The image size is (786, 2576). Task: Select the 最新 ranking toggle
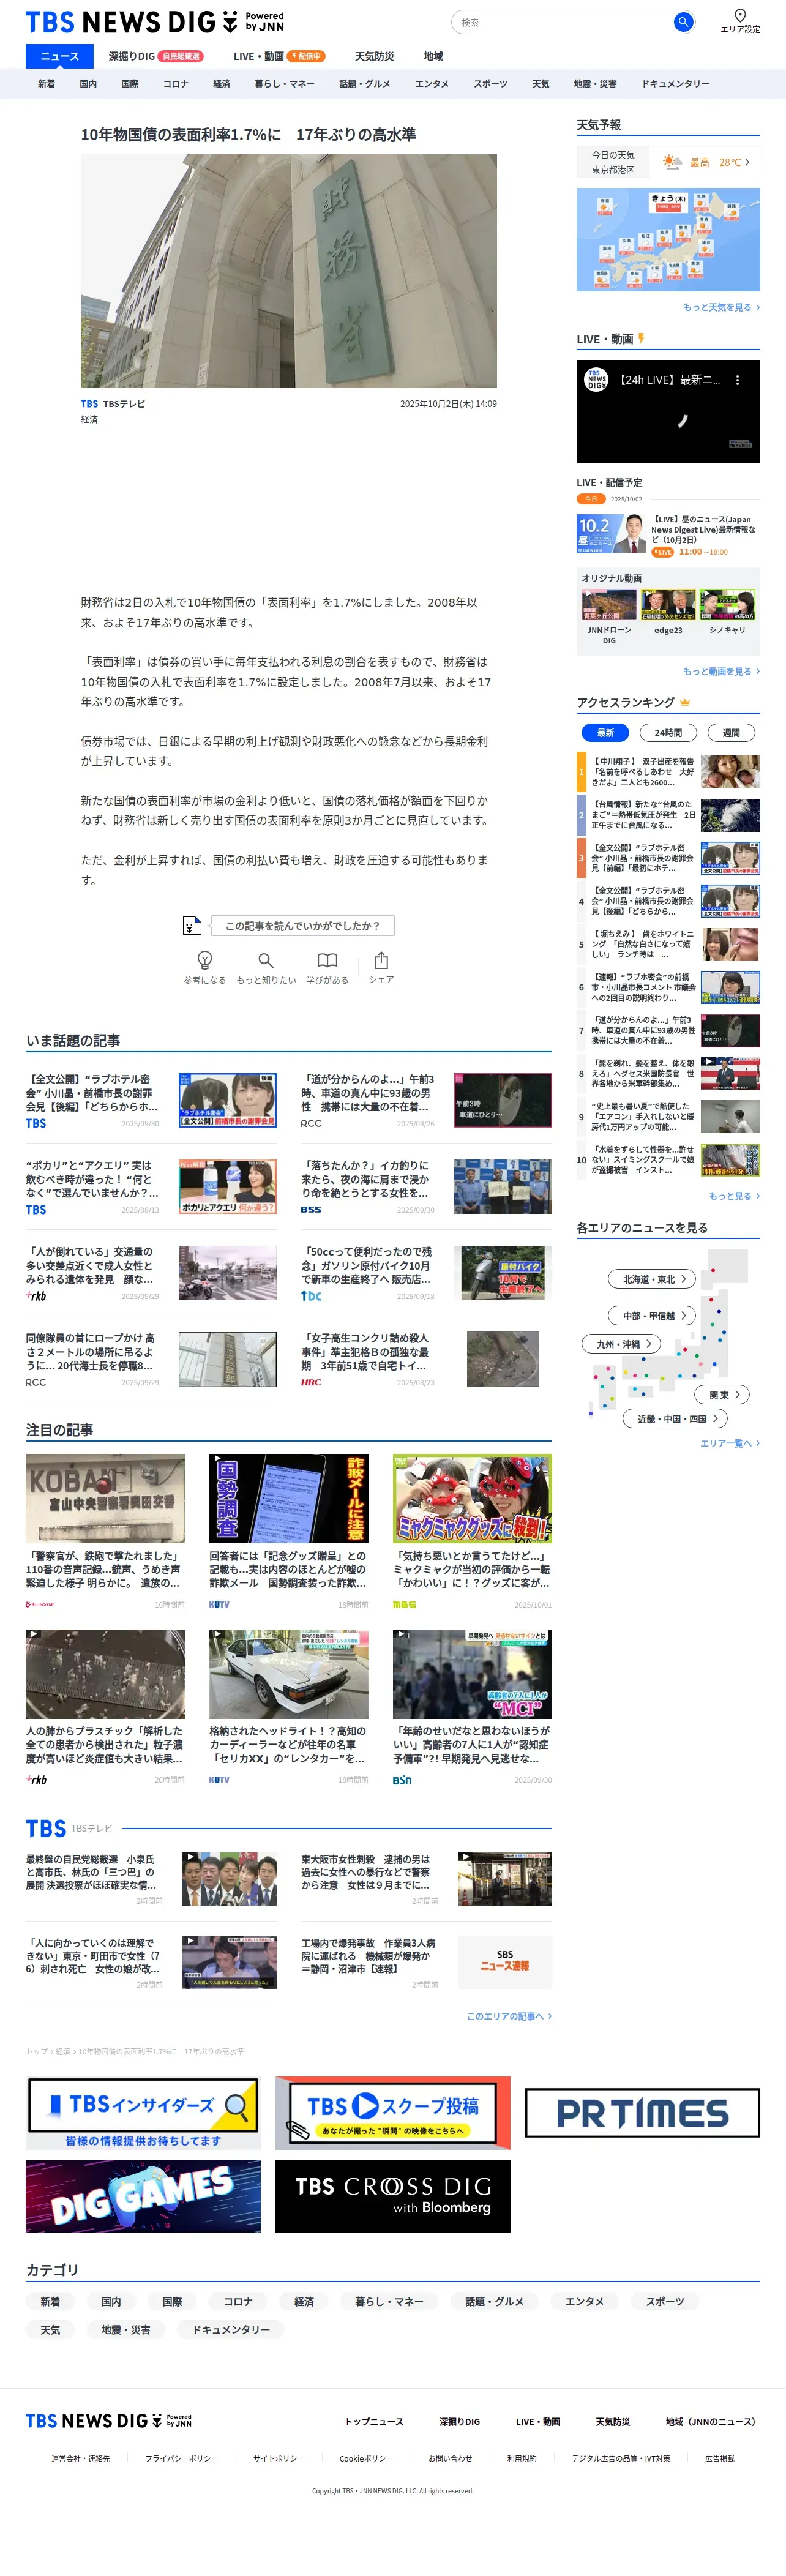pyautogui.click(x=606, y=733)
